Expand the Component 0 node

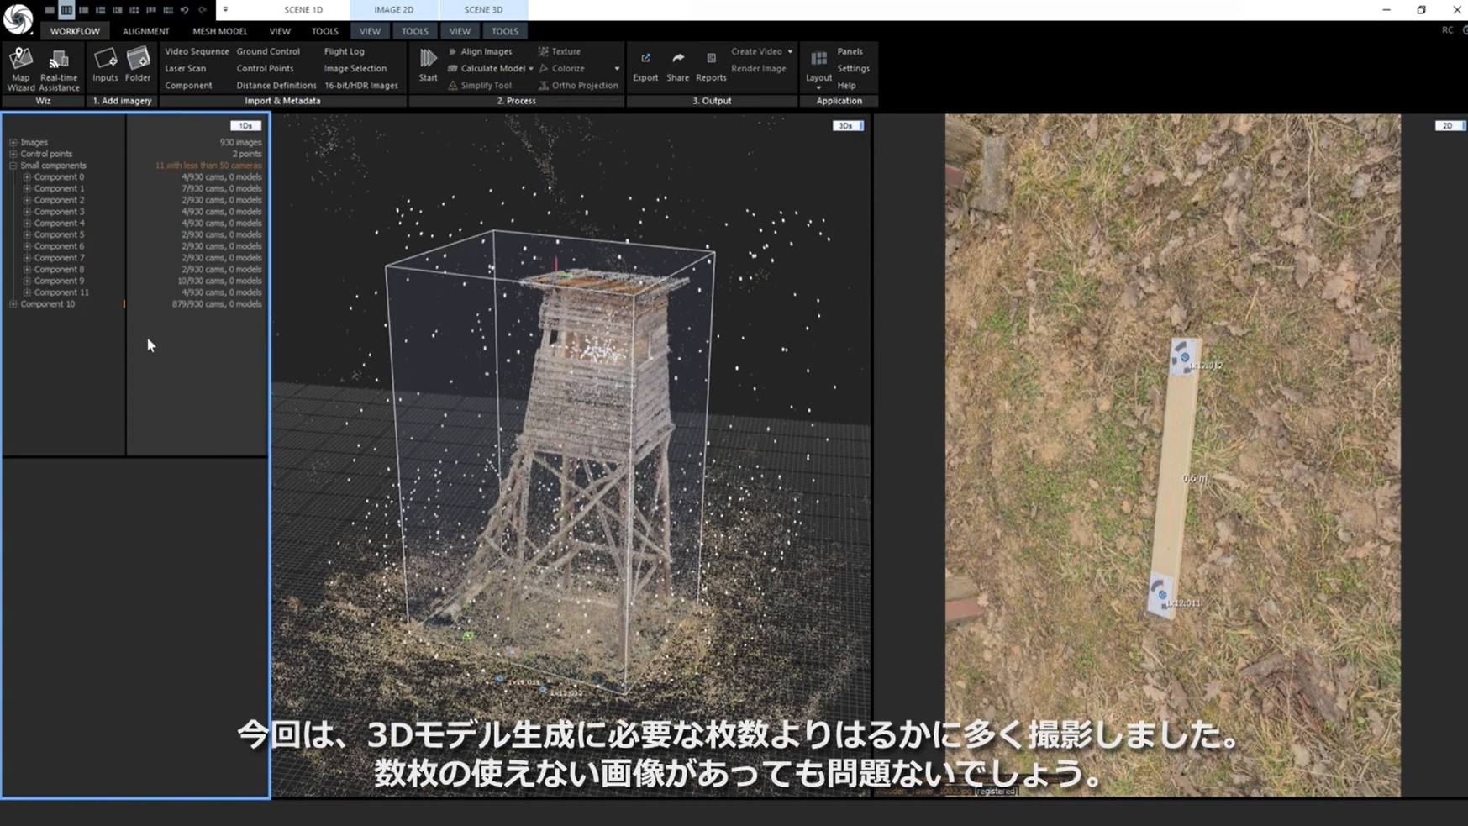pos(27,177)
